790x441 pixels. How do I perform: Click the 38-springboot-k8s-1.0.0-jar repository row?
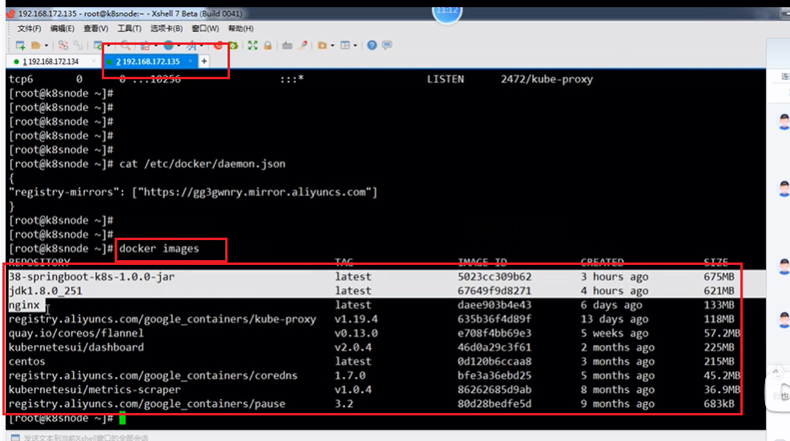387,276
